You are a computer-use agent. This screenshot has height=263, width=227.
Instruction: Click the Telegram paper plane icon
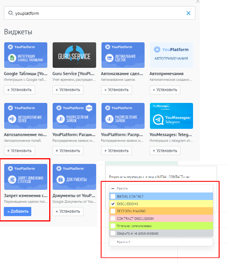coord(158,120)
